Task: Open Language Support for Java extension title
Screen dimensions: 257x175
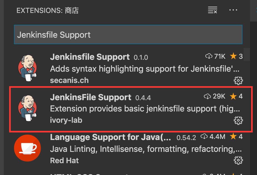Action: [x=110, y=137]
